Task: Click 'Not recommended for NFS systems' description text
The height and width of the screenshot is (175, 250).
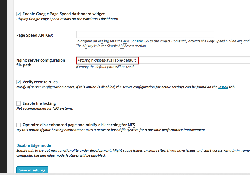Action: point(45,109)
